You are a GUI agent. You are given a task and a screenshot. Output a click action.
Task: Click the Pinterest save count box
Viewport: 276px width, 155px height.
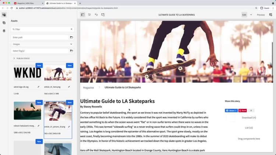[251, 110]
